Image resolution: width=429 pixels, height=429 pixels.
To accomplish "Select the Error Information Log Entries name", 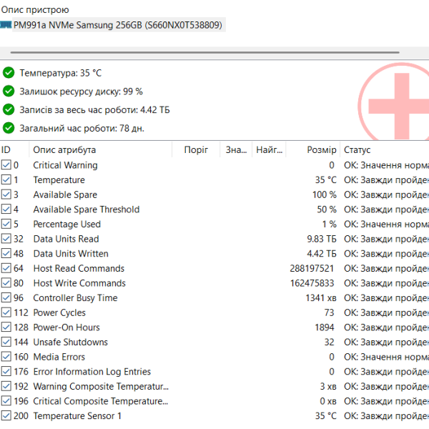I will 92,372.
